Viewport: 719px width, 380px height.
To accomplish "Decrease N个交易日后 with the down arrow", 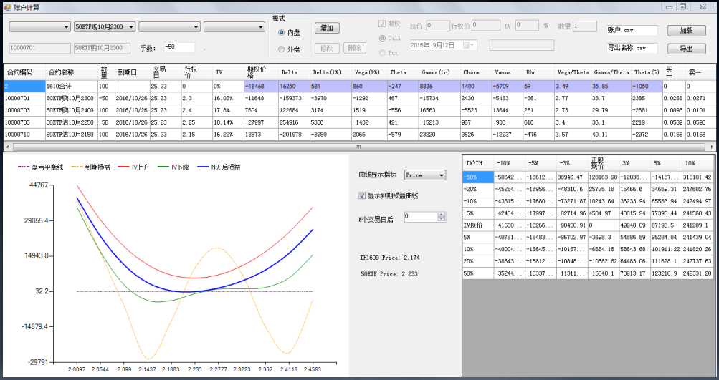I will pos(441,219).
